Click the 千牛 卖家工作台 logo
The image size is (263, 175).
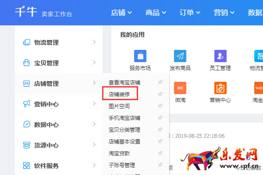pyautogui.click(x=43, y=13)
